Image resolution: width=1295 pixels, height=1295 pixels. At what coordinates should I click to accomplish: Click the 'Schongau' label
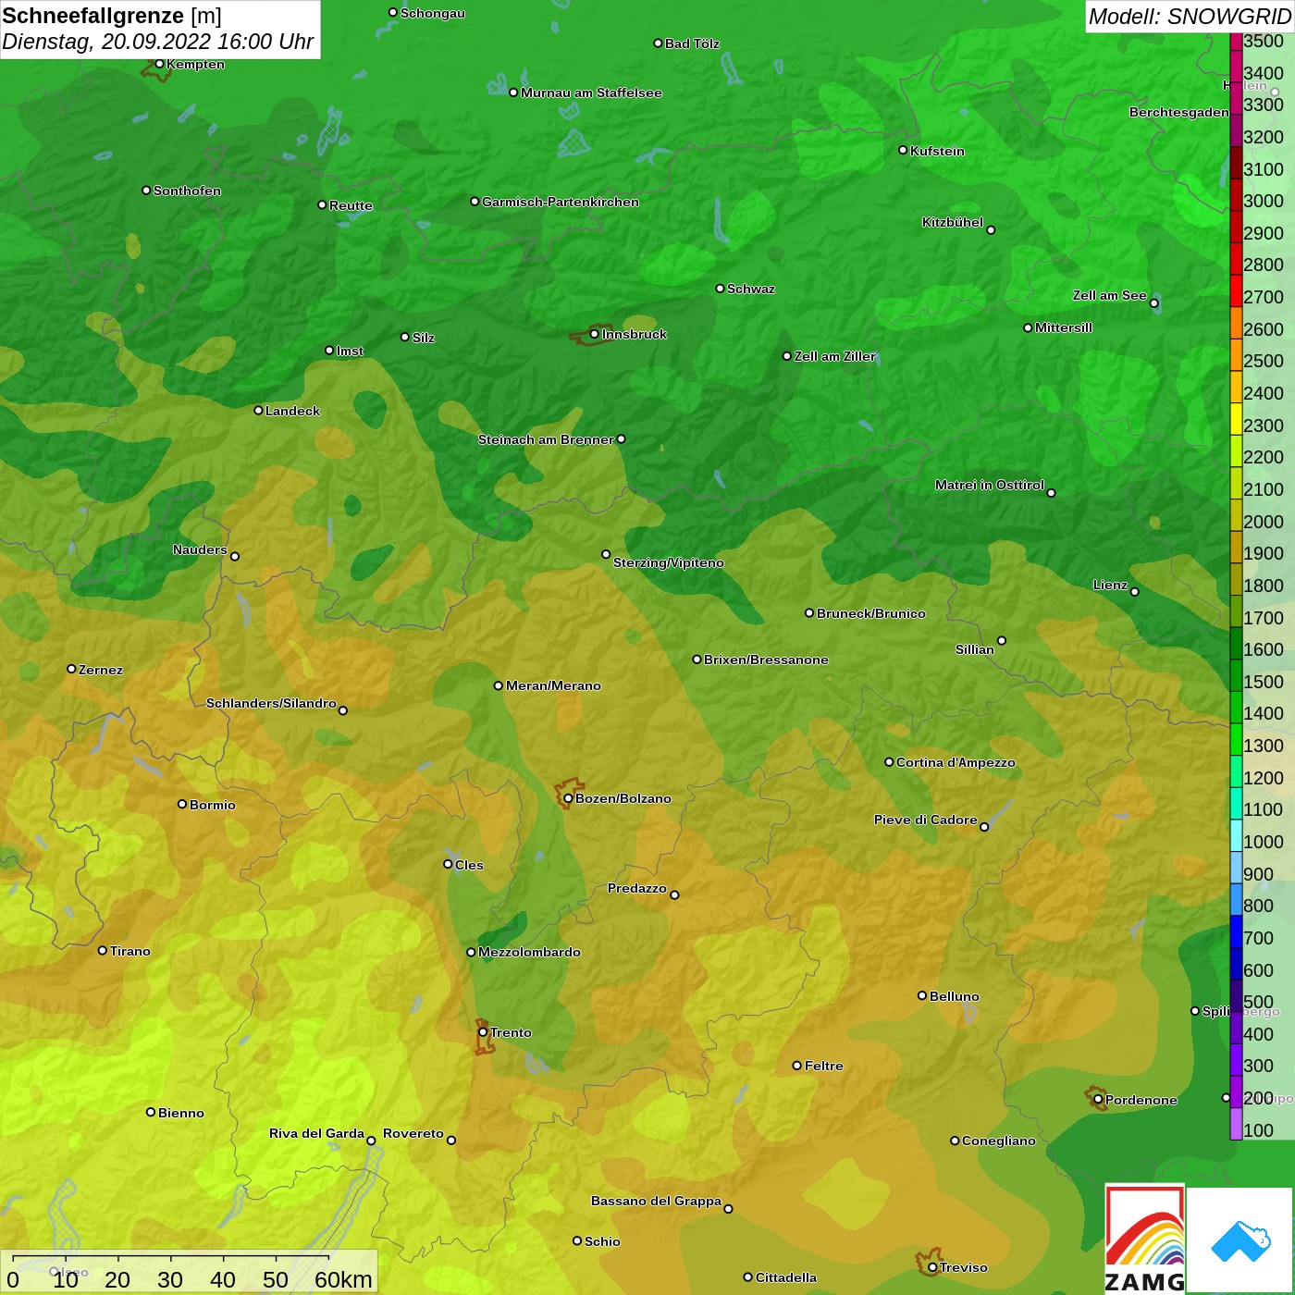click(x=433, y=13)
